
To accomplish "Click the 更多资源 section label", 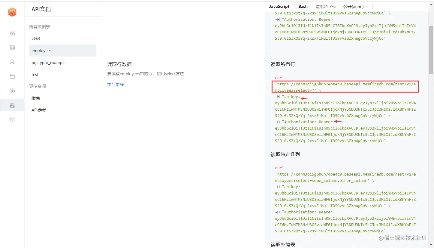I will 38,86.
